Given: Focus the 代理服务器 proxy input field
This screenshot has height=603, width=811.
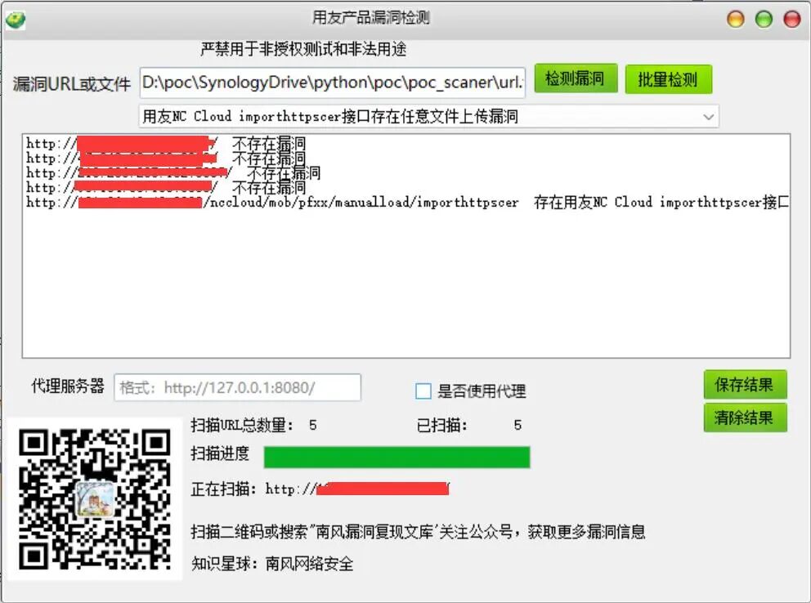Looking at the screenshot, I should click(x=237, y=387).
